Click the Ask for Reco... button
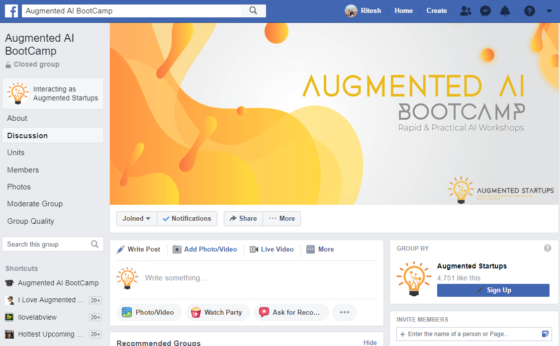This screenshot has height=346, width=560. [x=291, y=312]
